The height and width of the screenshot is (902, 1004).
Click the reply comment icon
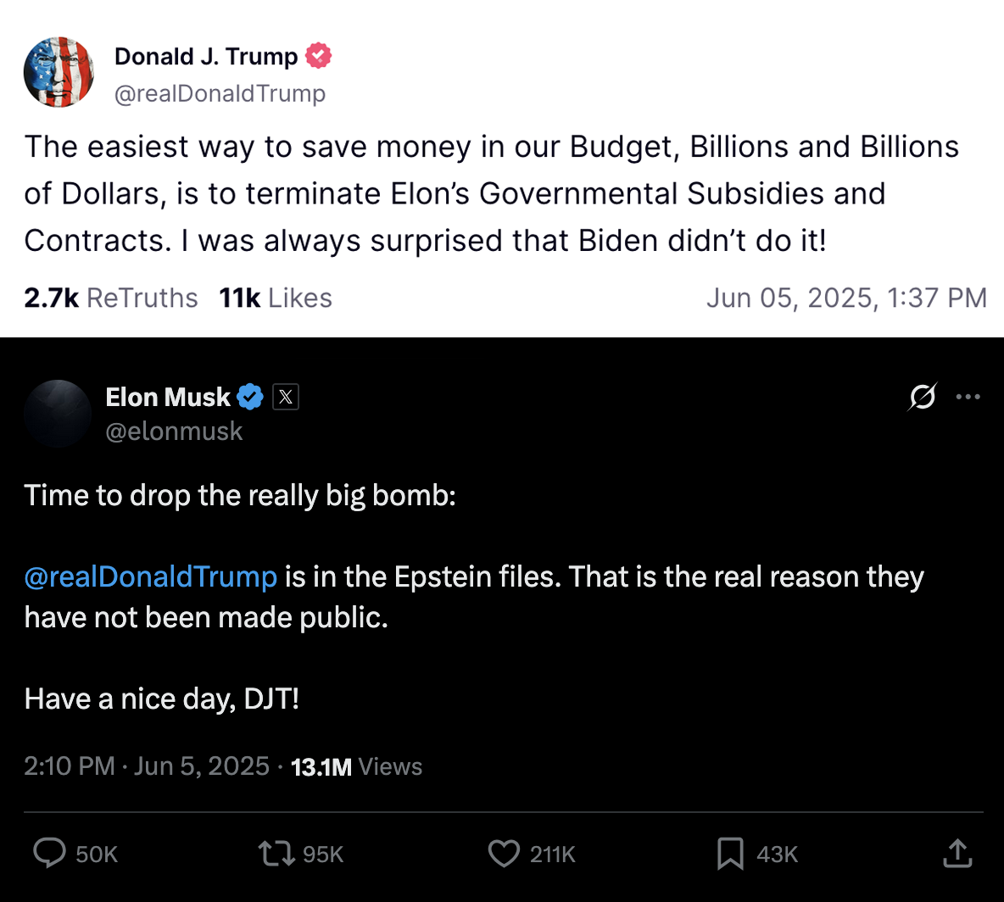(x=49, y=853)
